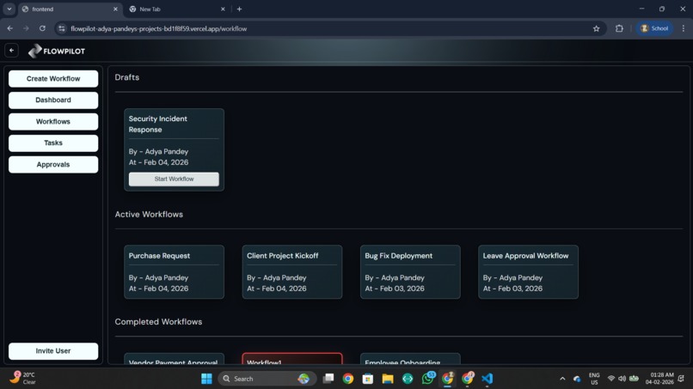The image size is (693, 389).
Task: Open the Purchase Request workflow card
Action: click(x=174, y=272)
